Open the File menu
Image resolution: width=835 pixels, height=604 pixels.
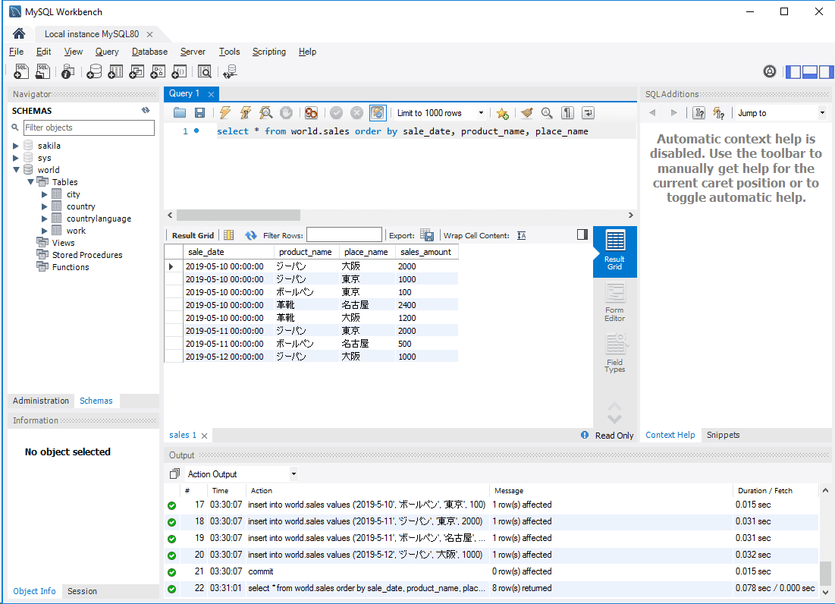coord(17,52)
